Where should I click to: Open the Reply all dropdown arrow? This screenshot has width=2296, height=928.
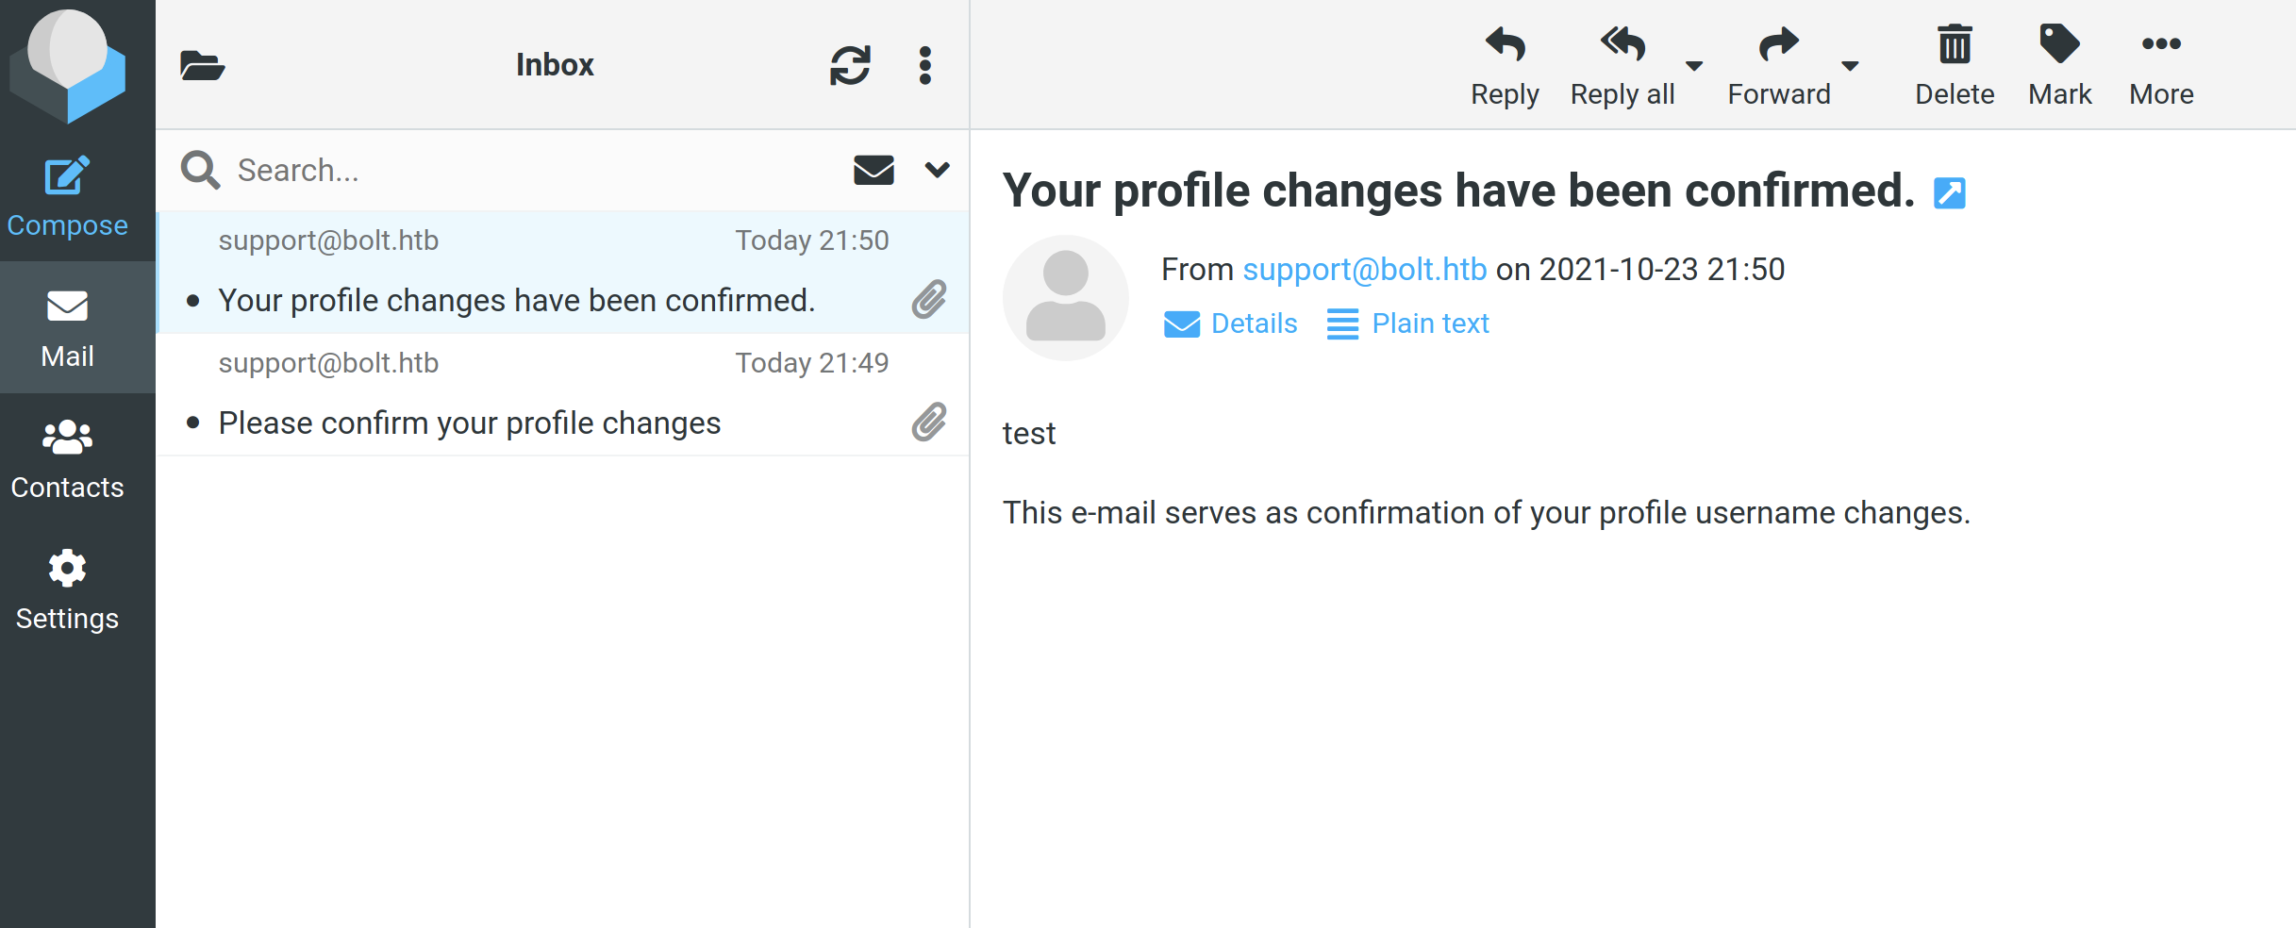[x=1694, y=66]
